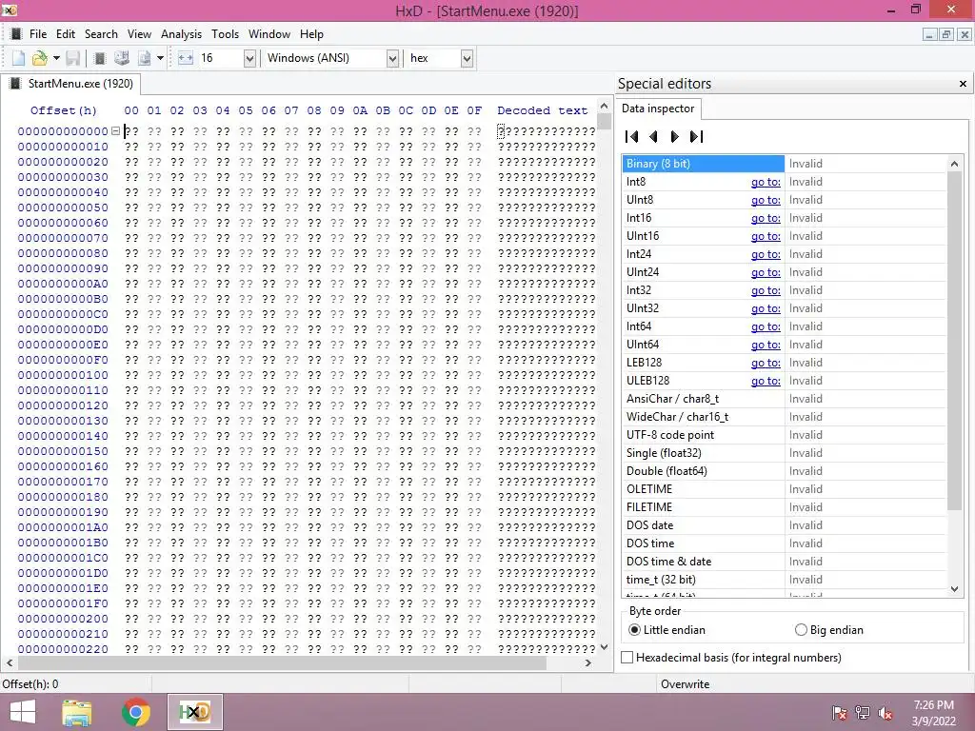Select the Data inspector tab
This screenshot has height=731, width=975.
coord(658,109)
